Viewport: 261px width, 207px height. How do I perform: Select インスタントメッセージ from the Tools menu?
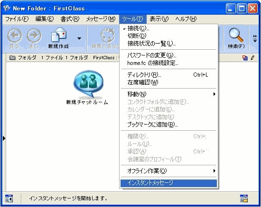(168, 183)
